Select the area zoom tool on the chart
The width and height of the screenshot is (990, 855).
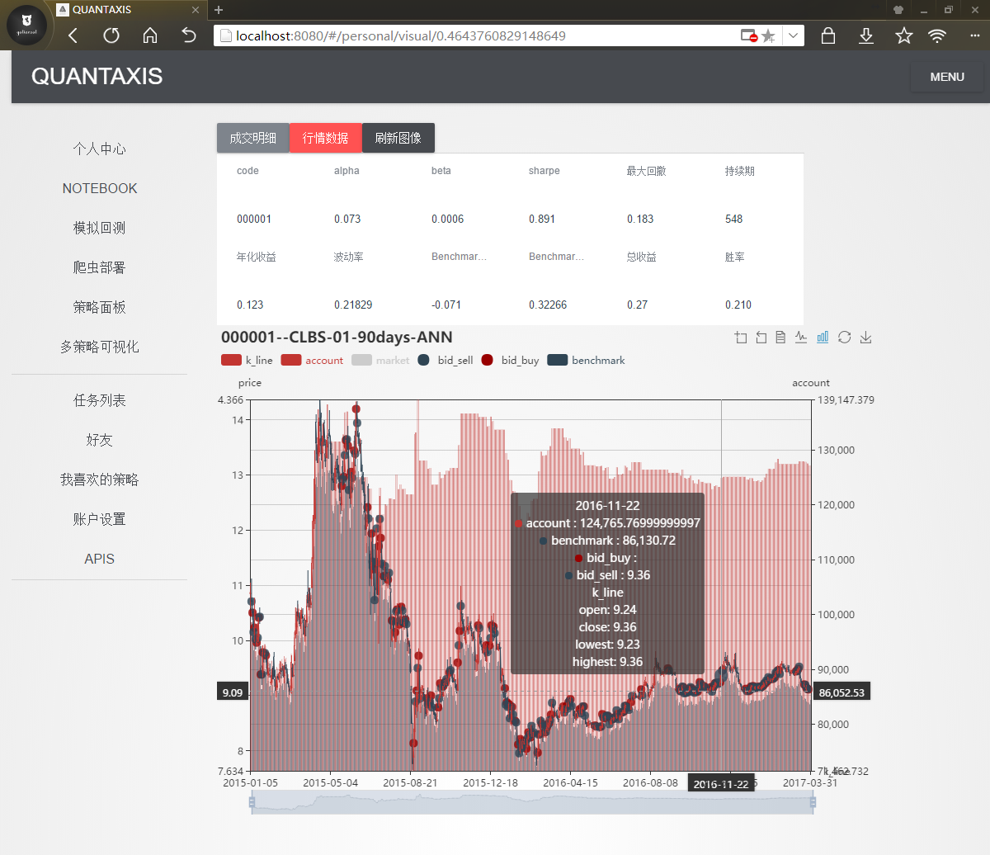click(740, 337)
